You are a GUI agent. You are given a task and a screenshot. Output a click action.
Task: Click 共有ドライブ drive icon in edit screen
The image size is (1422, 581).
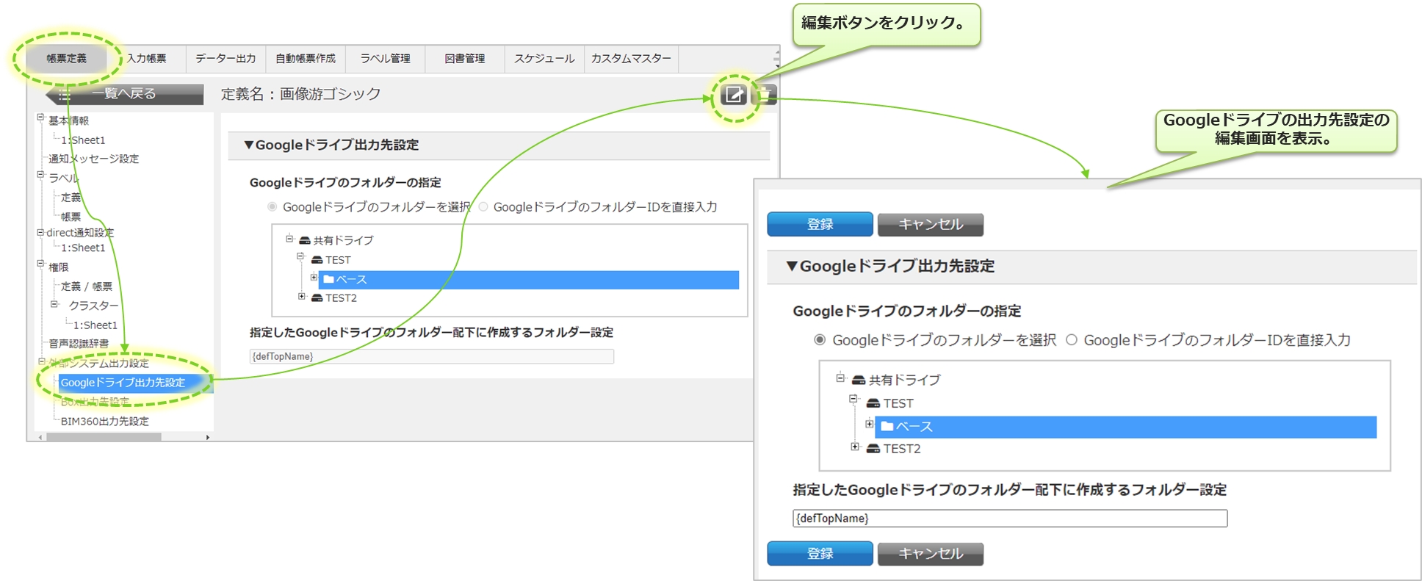tap(859, 380)
